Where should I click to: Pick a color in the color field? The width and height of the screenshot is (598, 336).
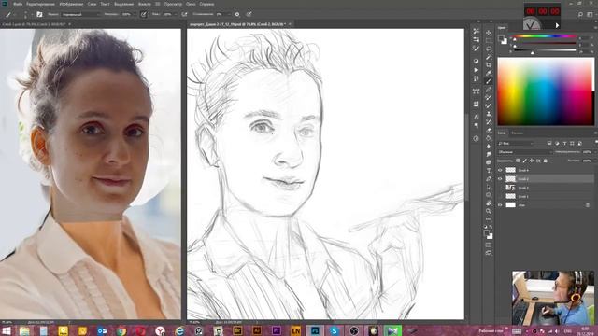[546, 91]
